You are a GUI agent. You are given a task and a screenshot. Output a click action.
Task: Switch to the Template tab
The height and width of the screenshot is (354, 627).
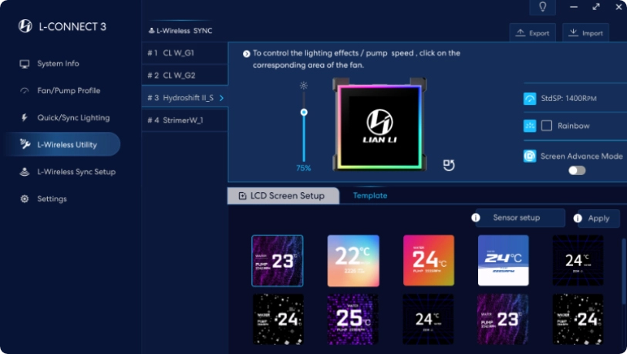pos(370,196)
